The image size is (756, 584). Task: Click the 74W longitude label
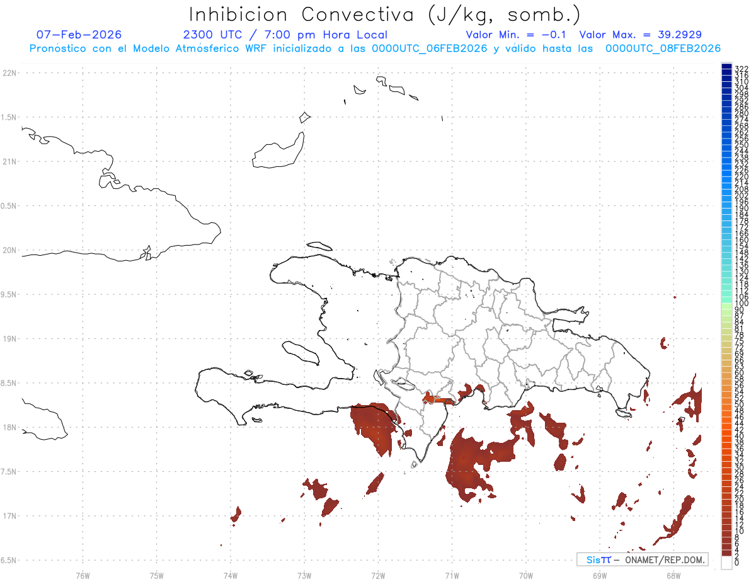point(231,575)
